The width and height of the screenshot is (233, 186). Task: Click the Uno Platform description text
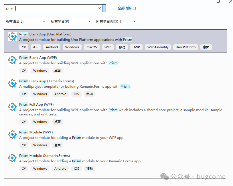click(76, 40)
